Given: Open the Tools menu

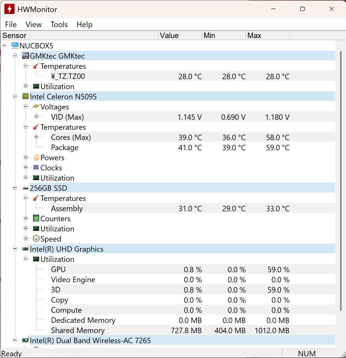Looking at the screenshot, I should point(59,24).
